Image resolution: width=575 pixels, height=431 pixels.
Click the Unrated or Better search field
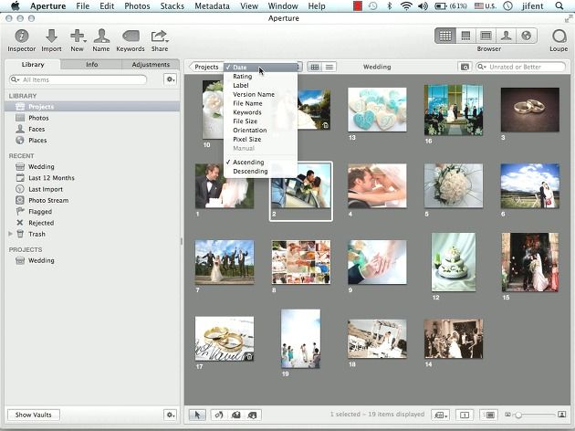(x=521, y=67)
